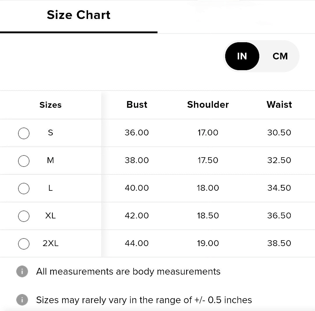The height and width of the screenshot is (311, 315).
Task: Click the S size label
Action: click(50, 132)
